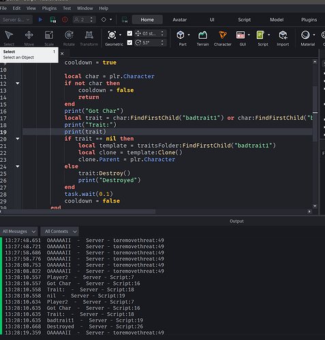Image resolution: width=325 pixels, height=340 pixels.
Task: Switch to the Model ribbon tab
Action: [277, 20]
